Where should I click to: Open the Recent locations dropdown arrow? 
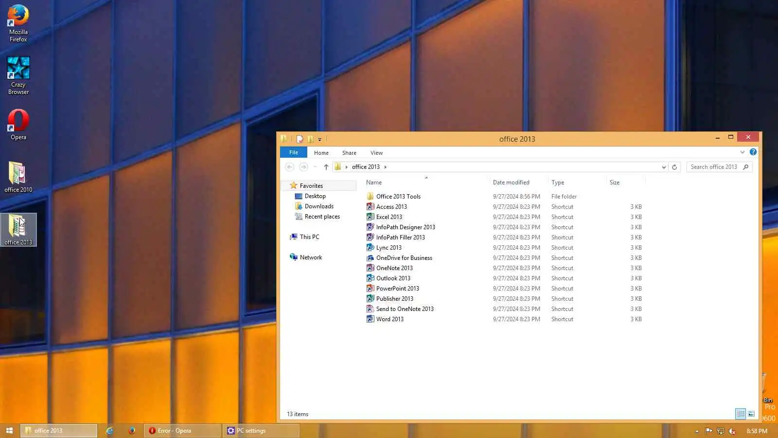315,167
